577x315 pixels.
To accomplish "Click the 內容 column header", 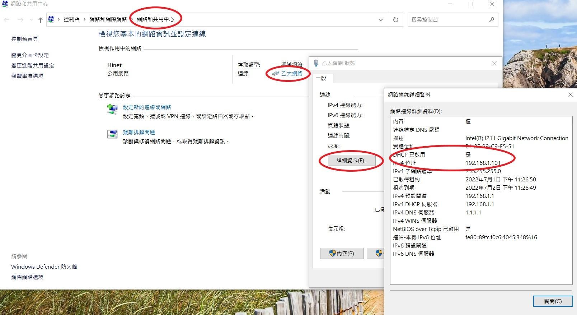I will pos(427,121).
